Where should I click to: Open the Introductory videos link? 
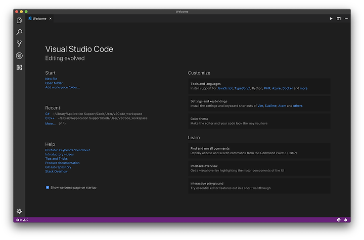(60, 154)
